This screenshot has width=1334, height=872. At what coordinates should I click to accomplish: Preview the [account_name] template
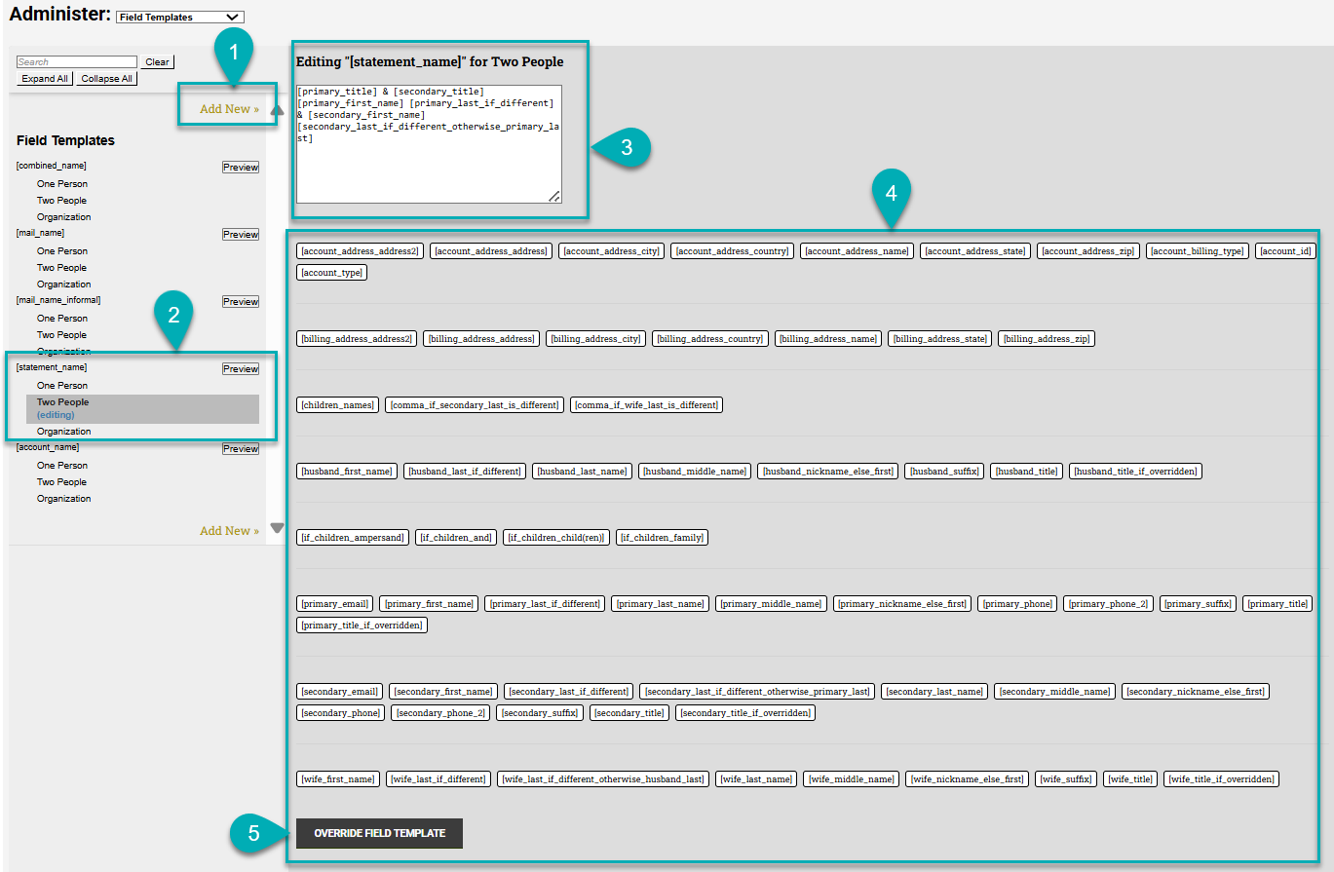(x=240, y=448)
